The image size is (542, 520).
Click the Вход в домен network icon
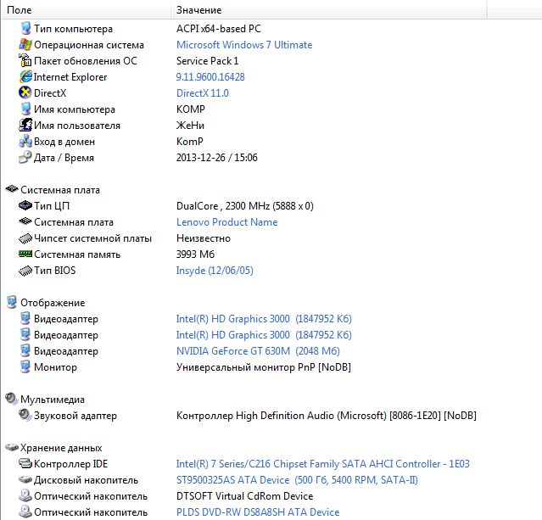coord(25,141)
